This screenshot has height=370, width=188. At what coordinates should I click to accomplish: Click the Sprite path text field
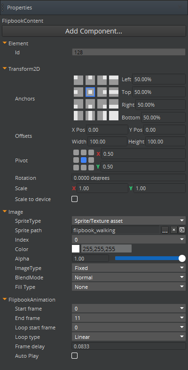click(x=116, y=230)
